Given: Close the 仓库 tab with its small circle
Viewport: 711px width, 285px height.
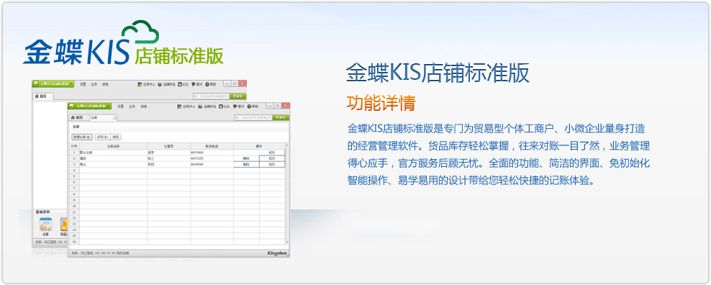Looking at the screenshot, I should pyautogui.click(x=114, y=117).
